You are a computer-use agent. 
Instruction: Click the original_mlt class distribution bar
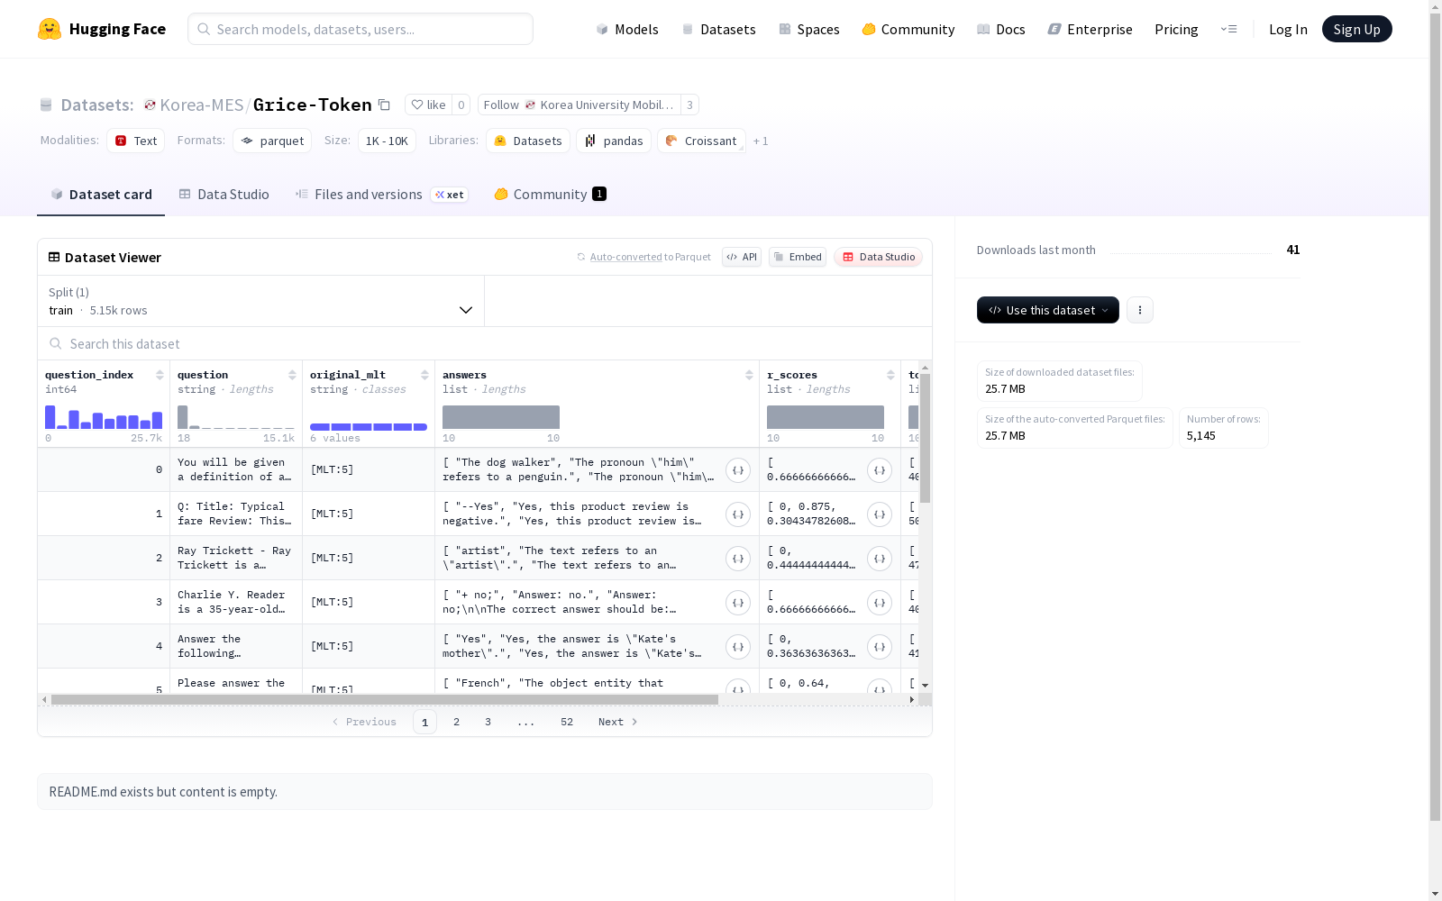(x=369, y=426)
